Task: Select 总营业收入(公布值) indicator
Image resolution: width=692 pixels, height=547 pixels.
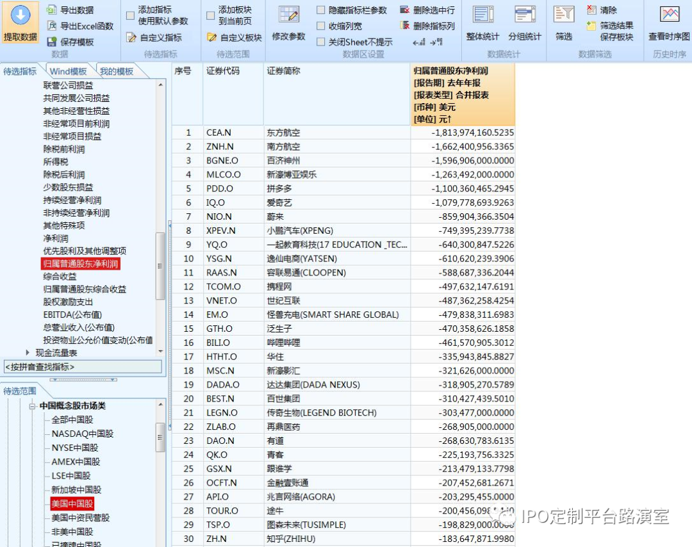Action: point(79,327)
